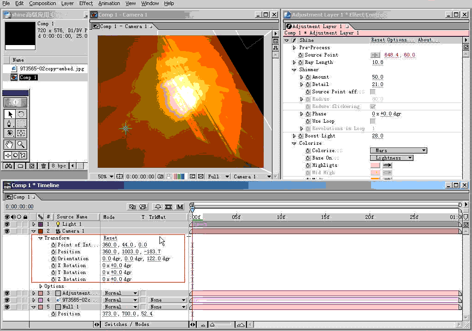Click About for the Shine effect
This screenshot has height=331, width=472.
[x=428, y=40]
